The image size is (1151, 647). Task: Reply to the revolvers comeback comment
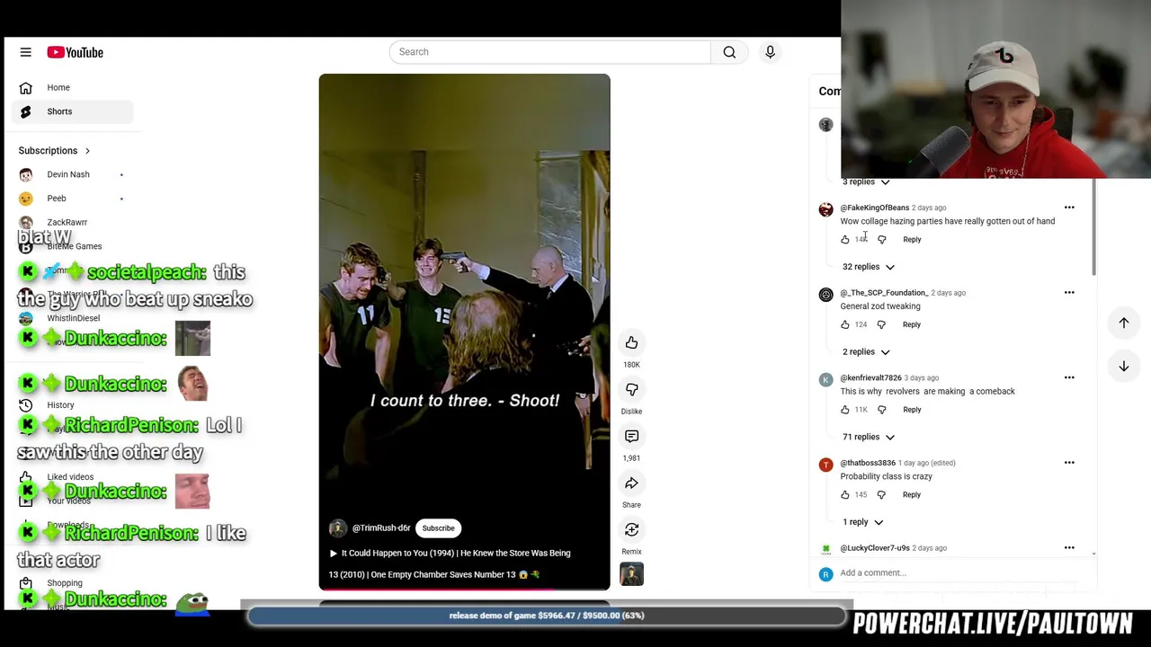(x=912, y=410)
